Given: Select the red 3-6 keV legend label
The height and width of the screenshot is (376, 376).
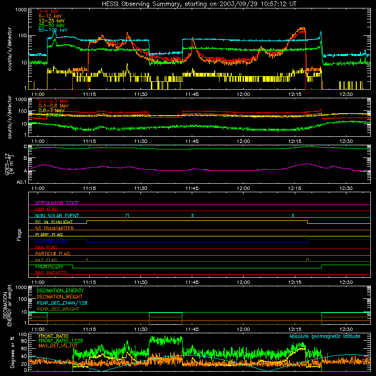Looking at the screenshot, I should tap(49, 11).
